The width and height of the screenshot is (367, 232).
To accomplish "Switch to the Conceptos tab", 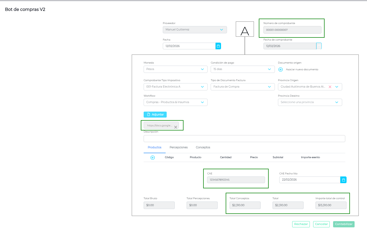I will click(203, 148).
